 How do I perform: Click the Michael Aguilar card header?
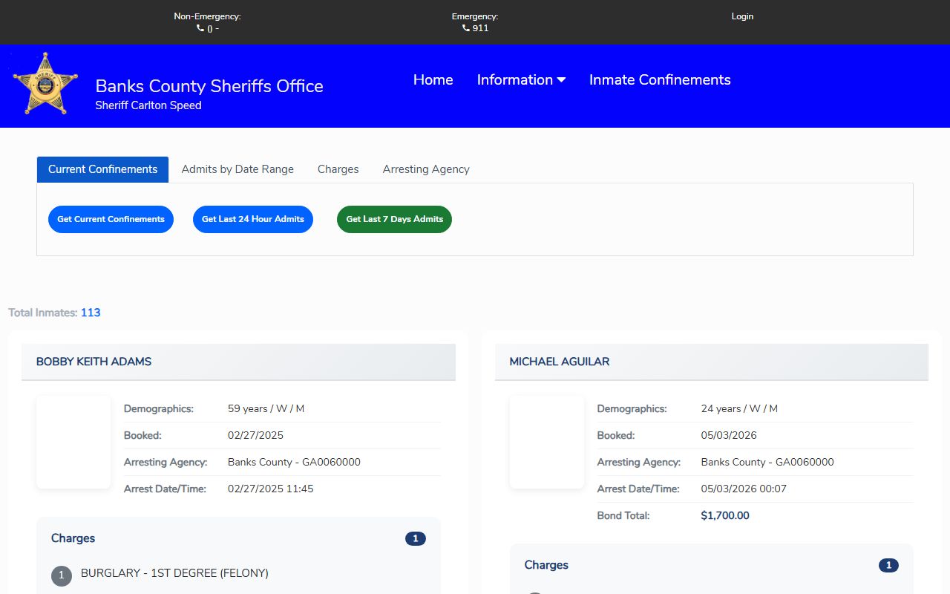click(712, 362)
